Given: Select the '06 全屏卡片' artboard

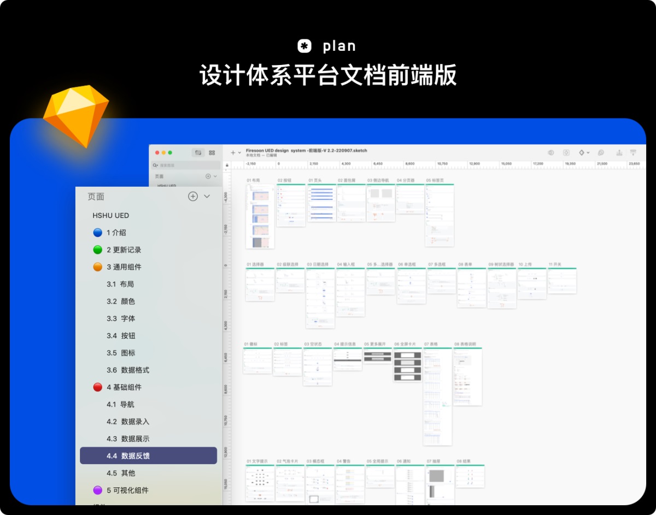Looking at the screenshot, I should (x=408, y=364).
